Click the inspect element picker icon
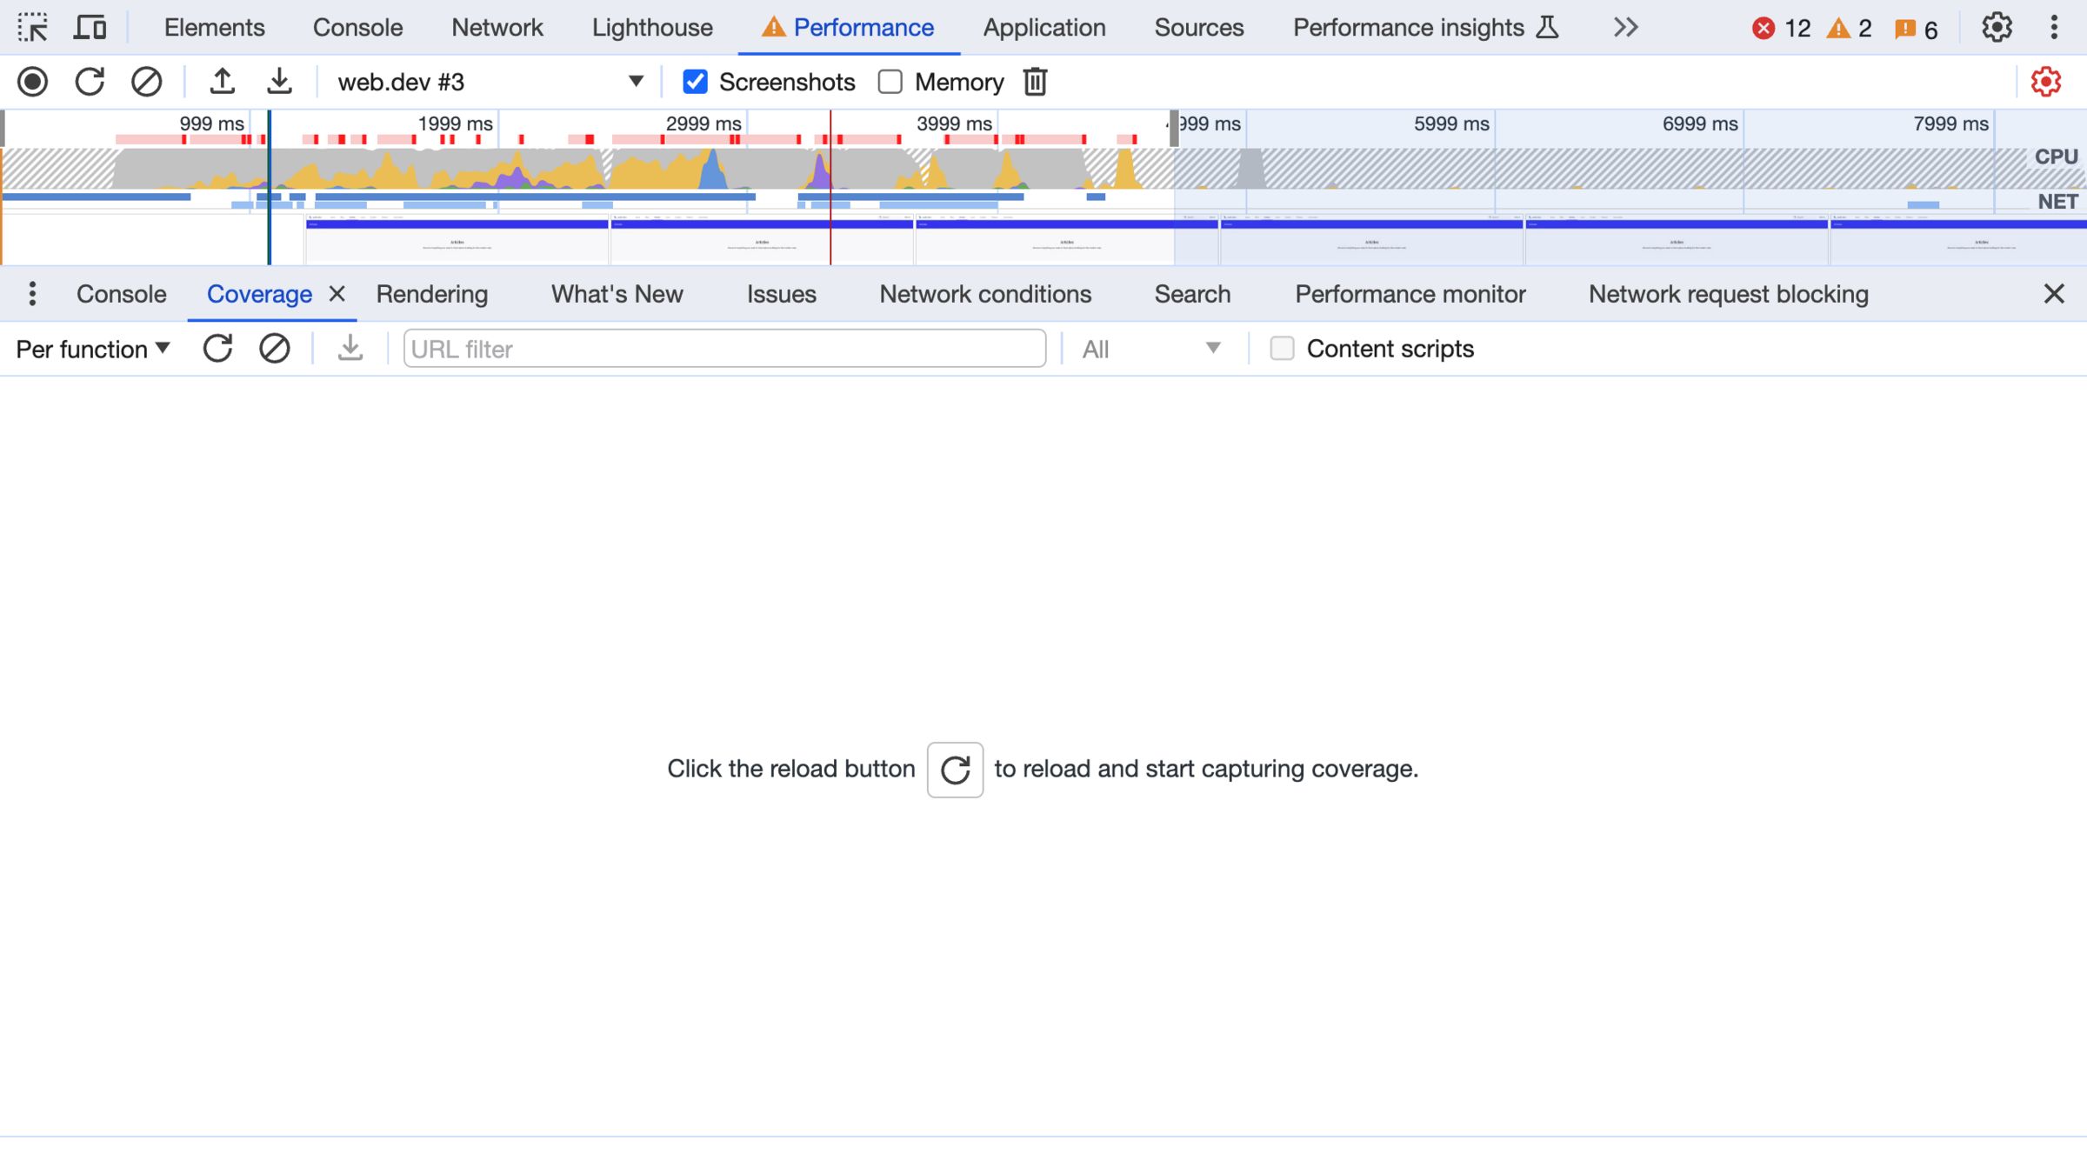Screen dimensions: 2087x1174 [x=33, y=28]
